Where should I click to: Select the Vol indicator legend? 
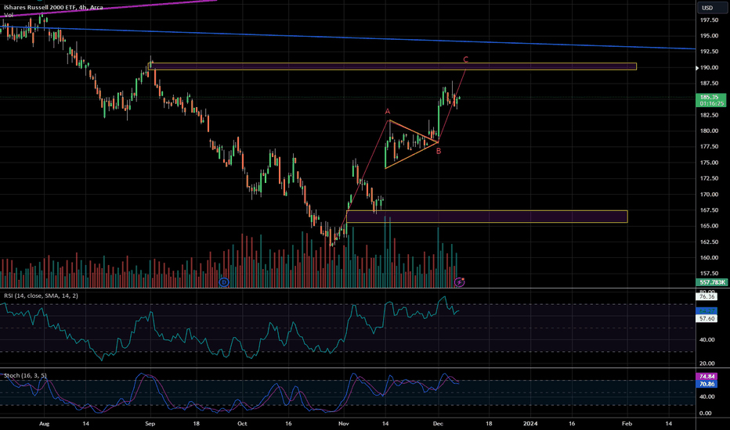9,15
